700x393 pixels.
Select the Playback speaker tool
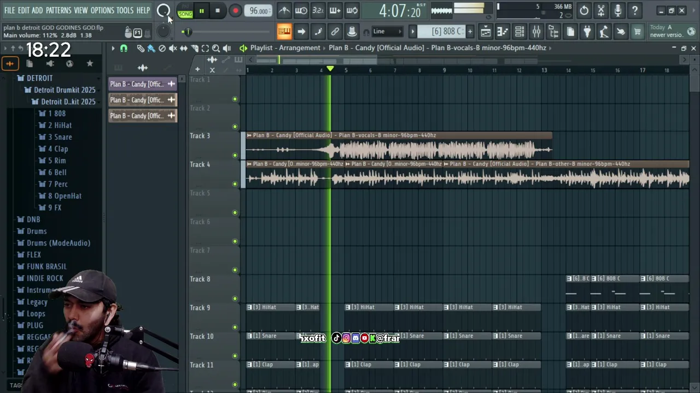pos(227,48)
